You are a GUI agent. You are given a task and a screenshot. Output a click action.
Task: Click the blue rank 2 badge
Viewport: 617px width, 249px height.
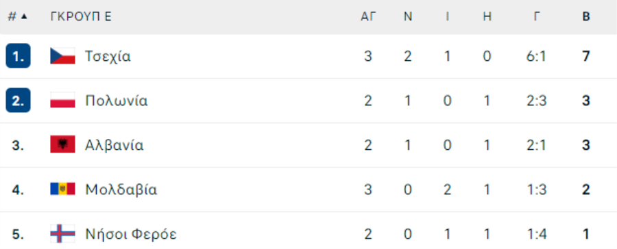tap(18, 101)
